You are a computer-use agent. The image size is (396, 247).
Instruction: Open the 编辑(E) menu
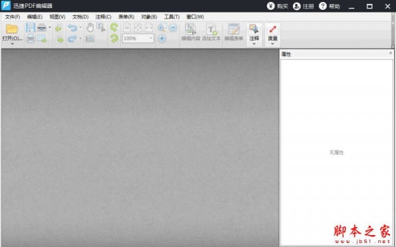click(x=34, y=17)
